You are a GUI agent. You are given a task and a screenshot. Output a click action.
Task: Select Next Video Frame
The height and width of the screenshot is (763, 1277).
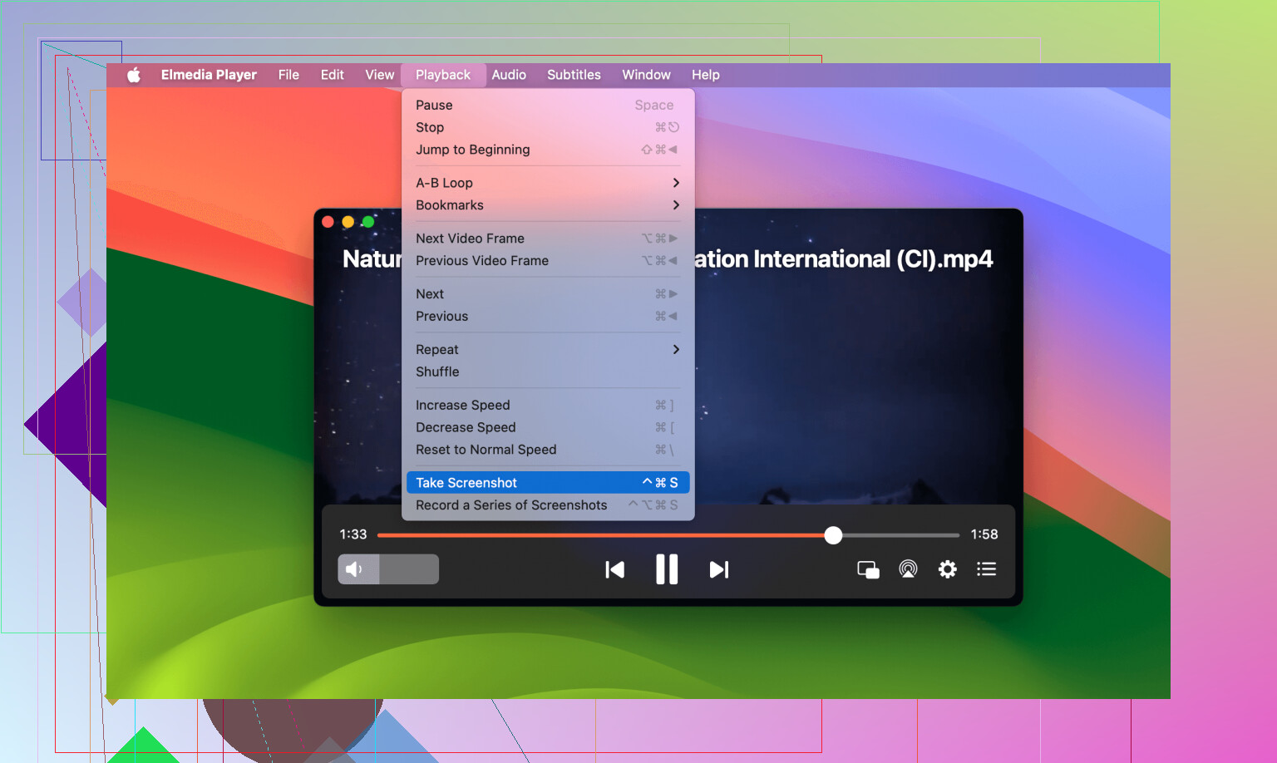coord(548,239)
